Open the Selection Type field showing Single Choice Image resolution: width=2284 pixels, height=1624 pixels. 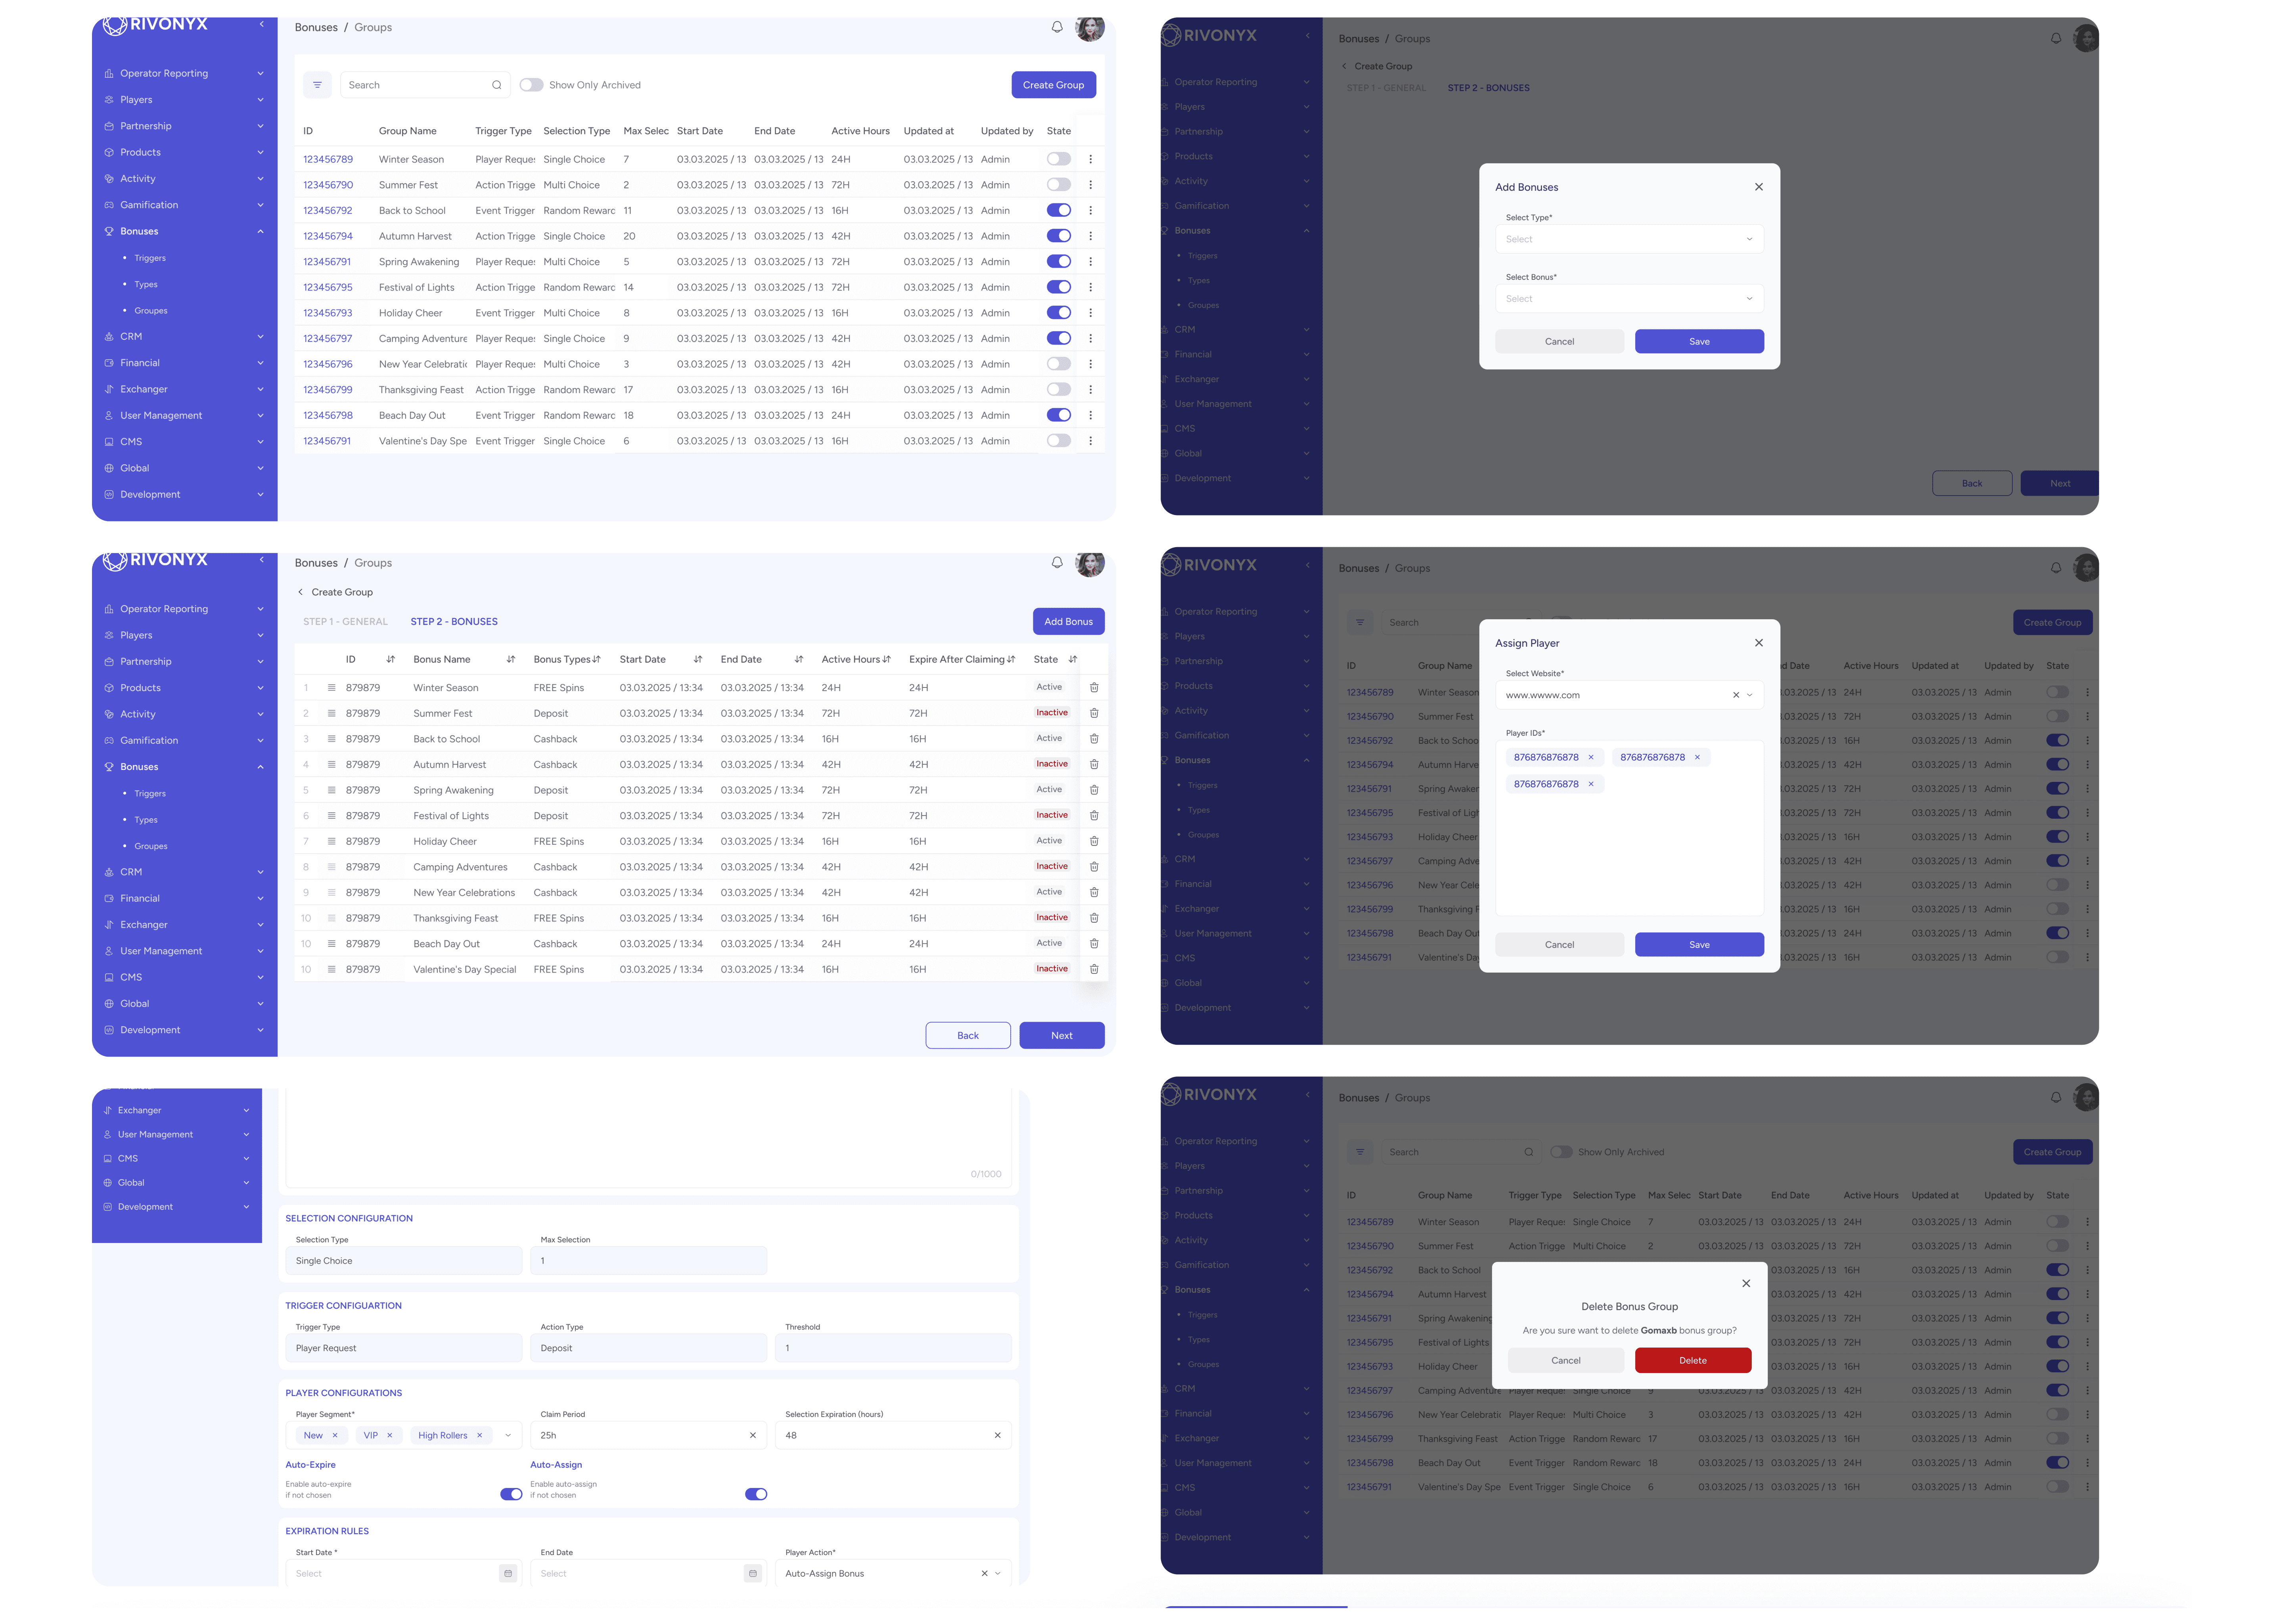(x=404, y=1261)
